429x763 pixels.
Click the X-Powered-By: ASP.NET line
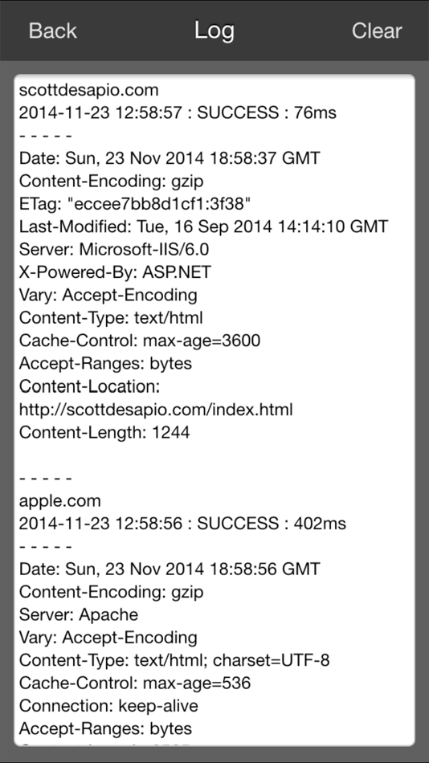[x=115, y=272]
